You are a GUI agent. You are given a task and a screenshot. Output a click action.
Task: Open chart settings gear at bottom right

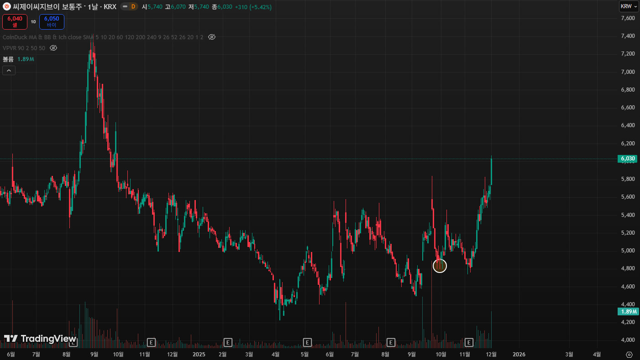point(629,355)
